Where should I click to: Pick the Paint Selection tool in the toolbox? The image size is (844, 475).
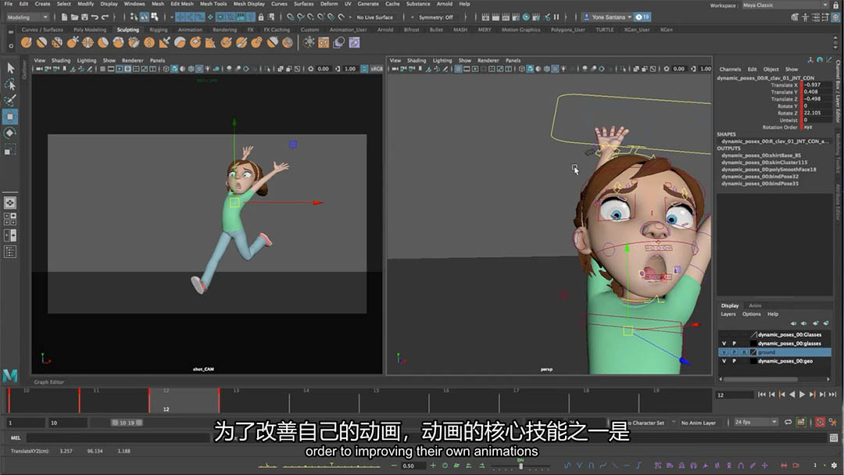tap(10, 100)
